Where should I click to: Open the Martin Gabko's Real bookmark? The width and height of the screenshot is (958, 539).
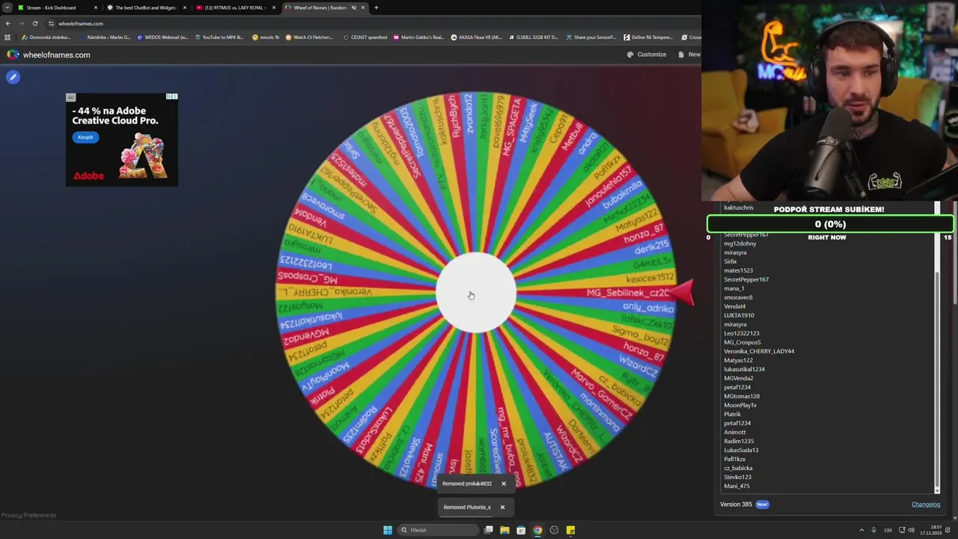(418, 37)
